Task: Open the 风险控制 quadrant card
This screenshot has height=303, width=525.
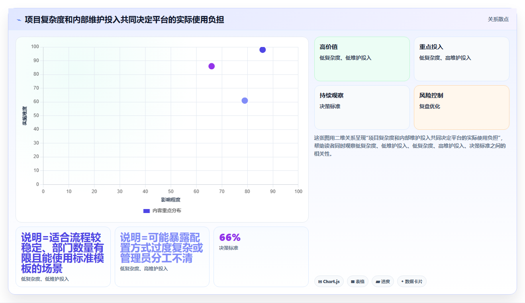Action: (x=461, y=108)
